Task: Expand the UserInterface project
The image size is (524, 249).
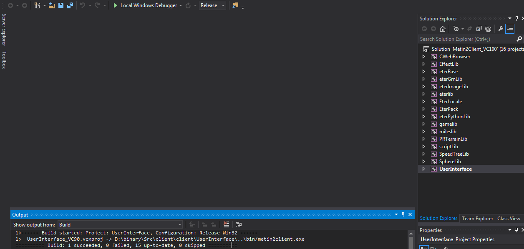Action: [x=423, y=169]
